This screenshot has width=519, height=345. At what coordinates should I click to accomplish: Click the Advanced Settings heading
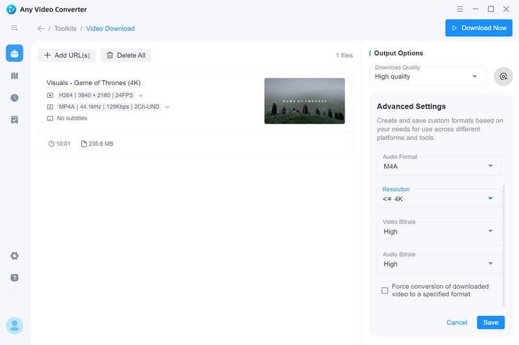[x=411, y=106]
